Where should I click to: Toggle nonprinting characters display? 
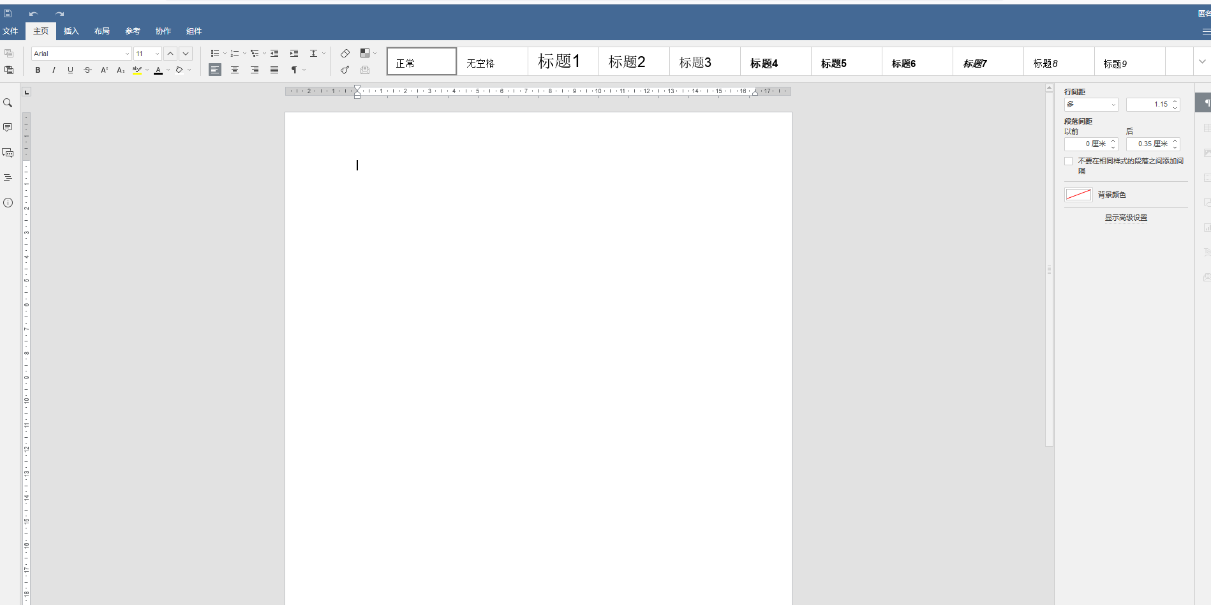pyautogui.click(x=294, y=70)
